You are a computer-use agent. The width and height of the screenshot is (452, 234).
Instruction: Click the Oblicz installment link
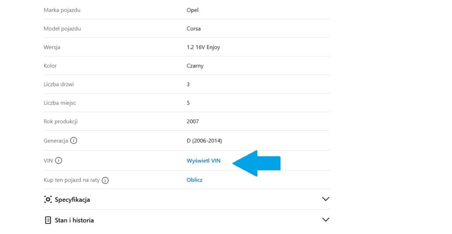(195, 180)
